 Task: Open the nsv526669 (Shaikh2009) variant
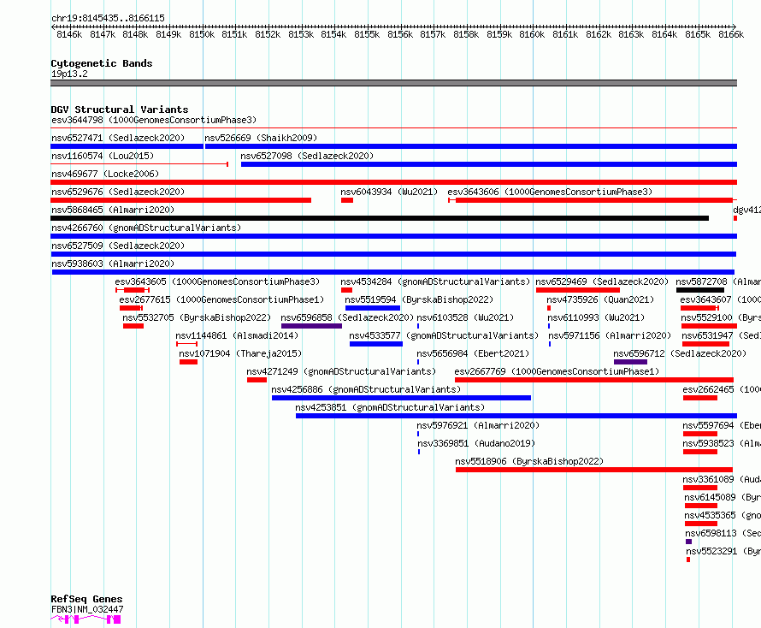(261, 138)
